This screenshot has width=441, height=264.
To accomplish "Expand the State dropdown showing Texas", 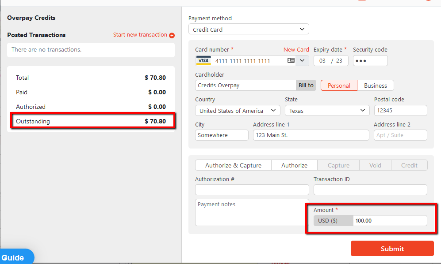I will pos(327,111).
